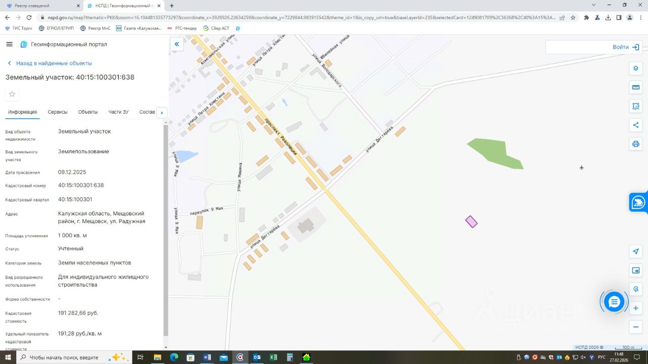Click the area value 1 000 кв. м
Screen dimensions: 648x364
click(x=72, y=236)
